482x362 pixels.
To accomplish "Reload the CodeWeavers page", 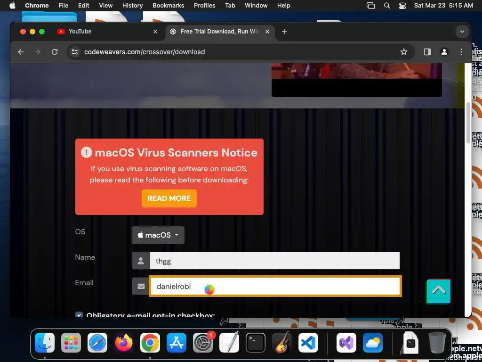I will [55, 52].
